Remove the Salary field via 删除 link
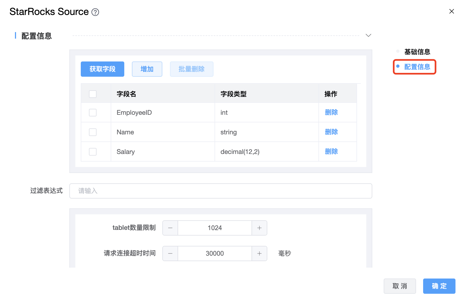This screenshot has width=465, height=303. pyautogui.click(x=331, y=151)
